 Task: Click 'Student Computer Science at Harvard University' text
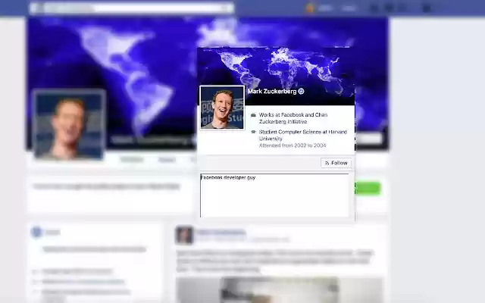(303, 135)
